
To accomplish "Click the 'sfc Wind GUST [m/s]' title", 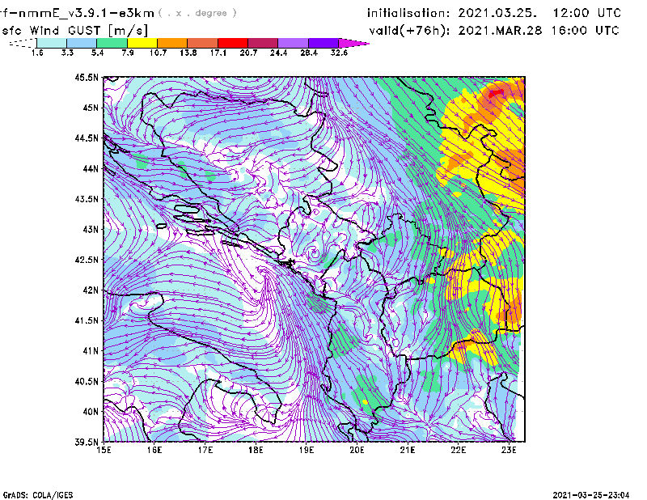I will click(75, 31).
